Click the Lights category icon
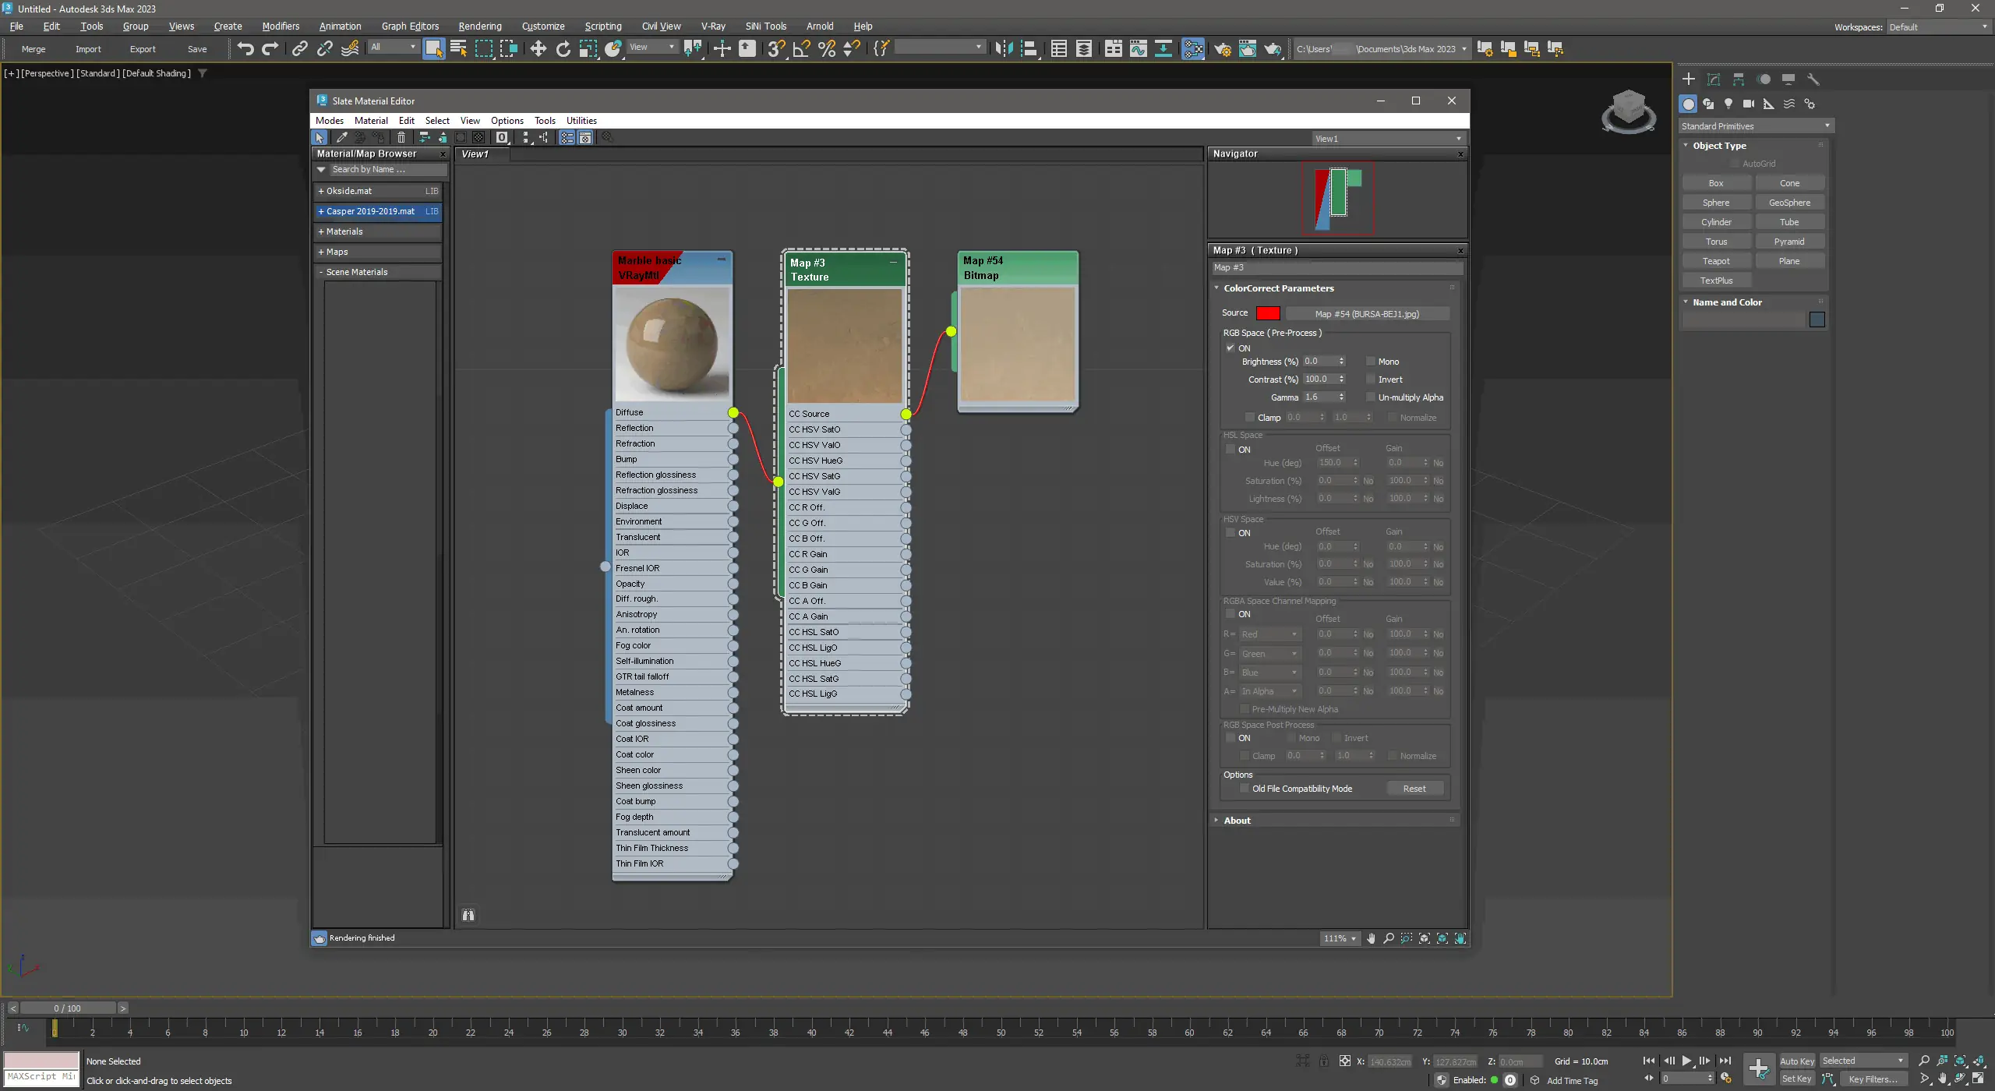 1728,104
